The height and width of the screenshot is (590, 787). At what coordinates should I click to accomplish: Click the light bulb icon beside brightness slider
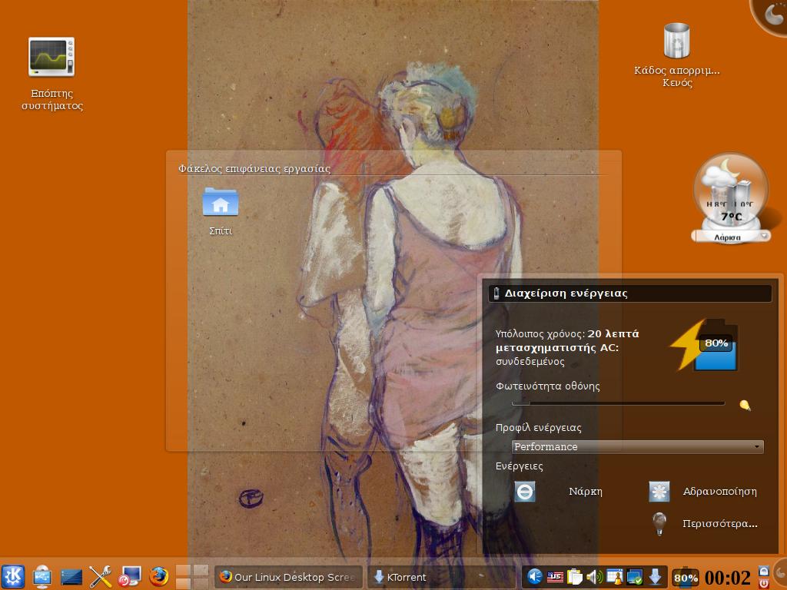(745, 405)
